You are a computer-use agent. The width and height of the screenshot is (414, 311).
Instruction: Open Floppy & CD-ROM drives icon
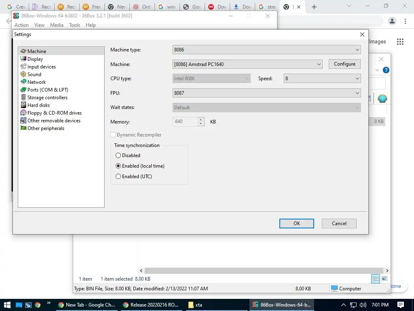click(x=23, y=113)
